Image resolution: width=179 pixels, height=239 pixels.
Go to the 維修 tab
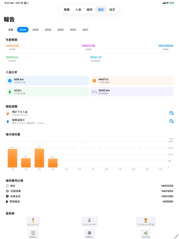tap(89, 9)
